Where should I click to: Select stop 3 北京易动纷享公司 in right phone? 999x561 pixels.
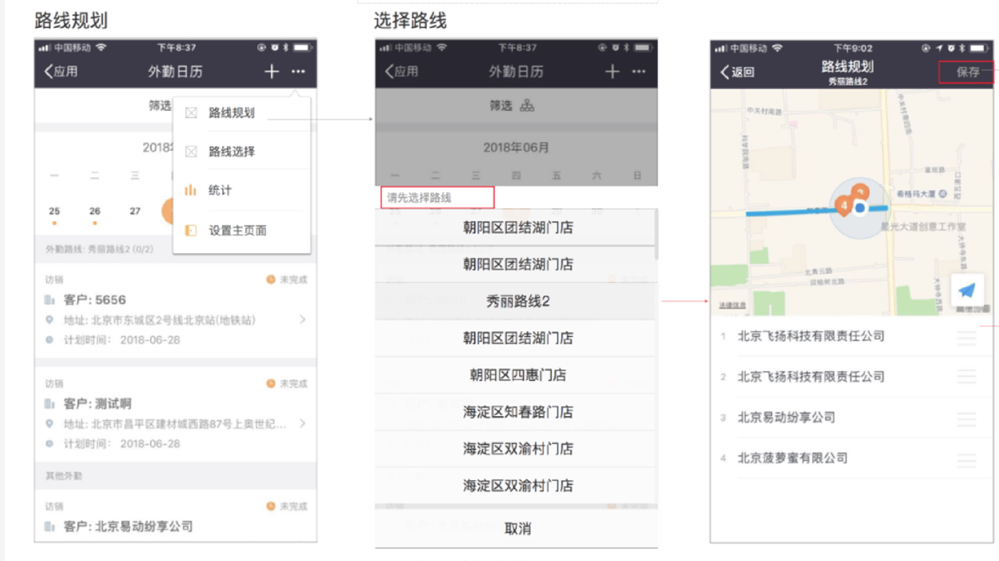[786, 418]
